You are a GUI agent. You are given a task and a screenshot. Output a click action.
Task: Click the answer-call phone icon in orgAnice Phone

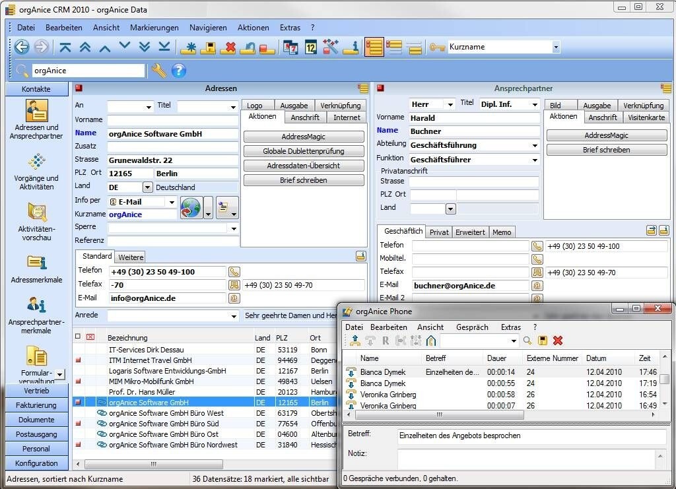[355, 341]
